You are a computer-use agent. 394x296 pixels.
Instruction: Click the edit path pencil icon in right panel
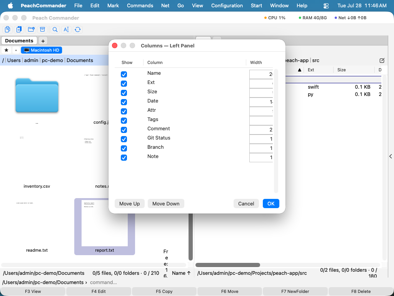point(382,61)
